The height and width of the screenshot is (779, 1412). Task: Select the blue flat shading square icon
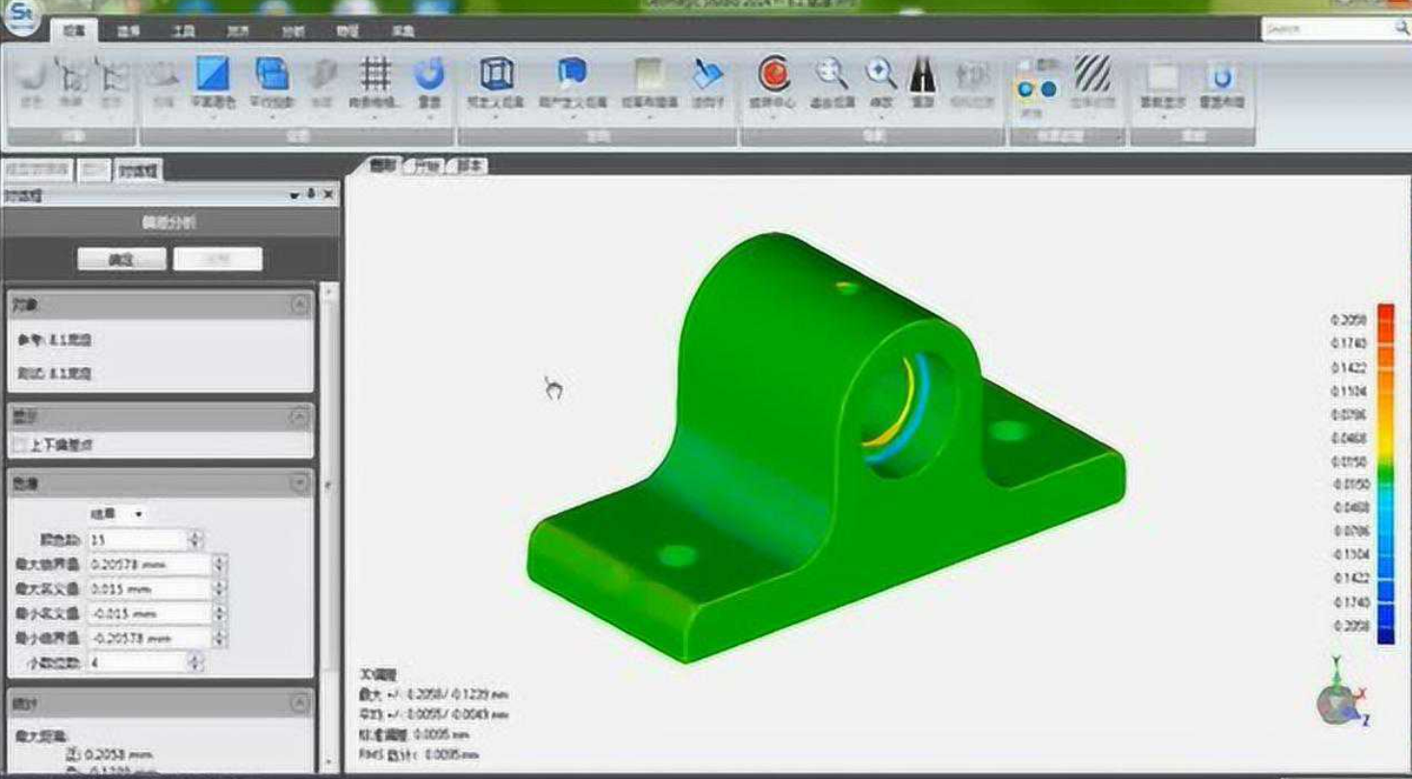[x=213, y=72]
